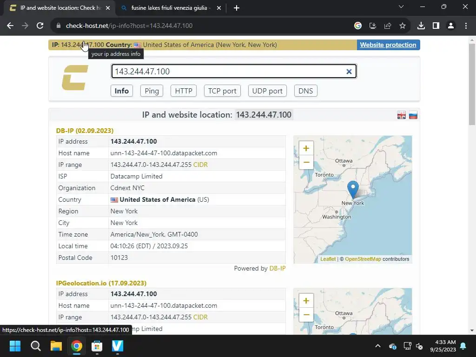Click the browser forward arrow
Image resolution: width=476 pixels, height=357 pixels.
click(25, 26)
